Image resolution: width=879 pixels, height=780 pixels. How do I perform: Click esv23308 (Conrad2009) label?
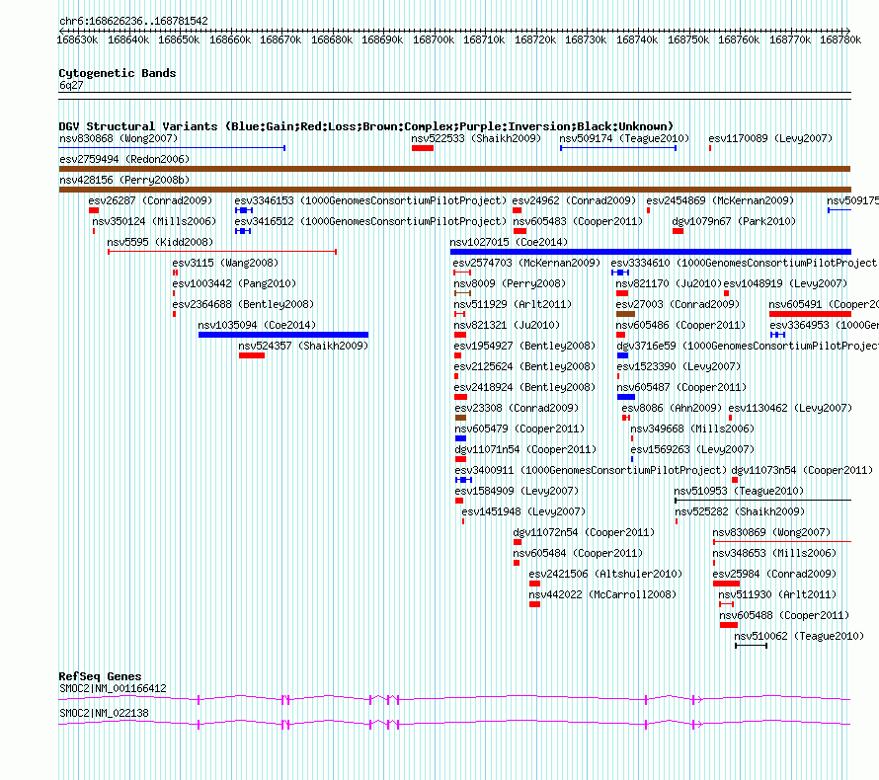517,408
